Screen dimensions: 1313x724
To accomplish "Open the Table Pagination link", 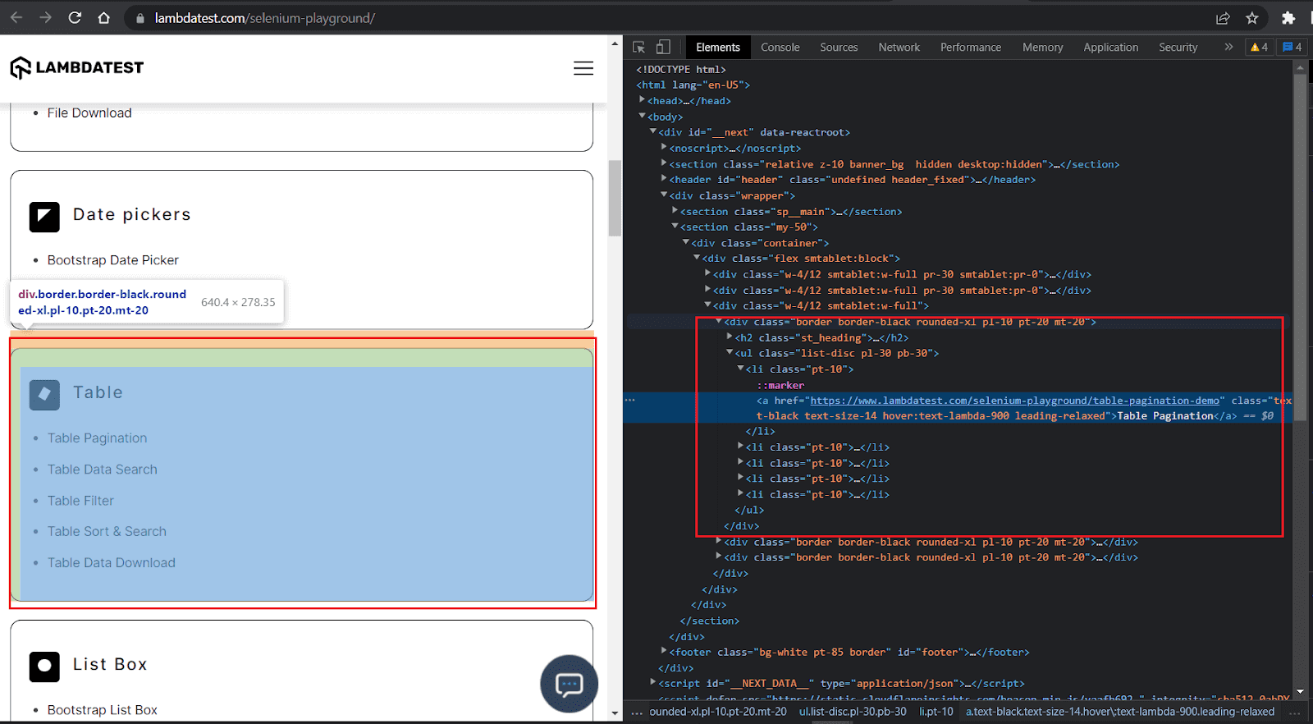I will pyautogui.click(x=98, y=438).
